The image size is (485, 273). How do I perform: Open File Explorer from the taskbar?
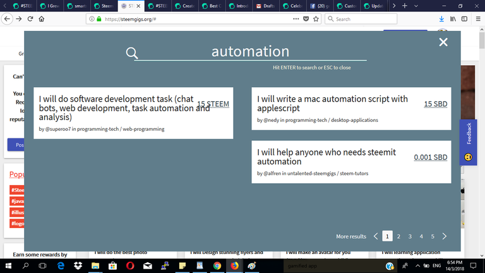tap(95, 265)
